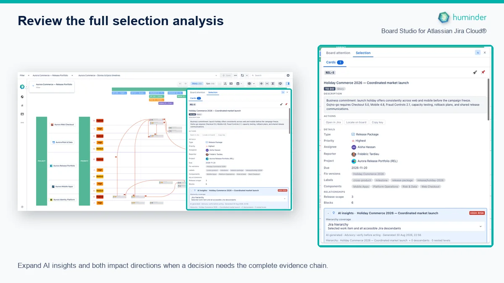504x283 pixels.
Task: Open the Aurora Commerce — Release Portfolio dropdown
Action: click(x=53, y=75)
